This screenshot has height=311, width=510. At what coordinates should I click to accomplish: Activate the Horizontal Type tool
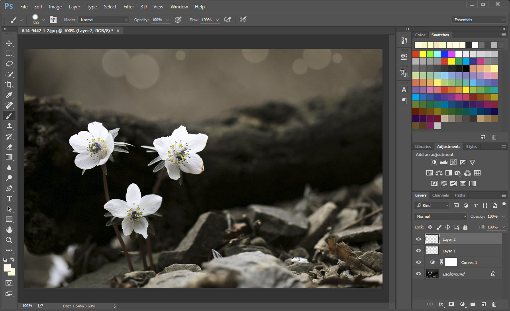click(9, 199)
